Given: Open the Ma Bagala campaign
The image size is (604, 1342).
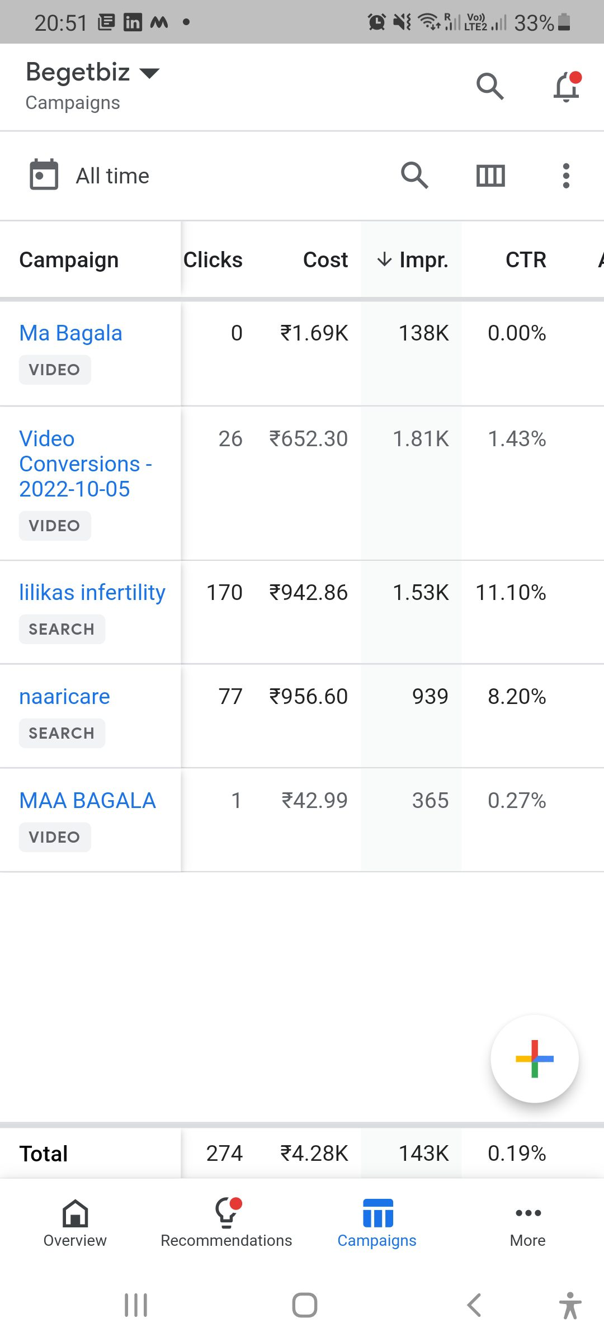Looking at the screenshot, I should click(70, 333).
